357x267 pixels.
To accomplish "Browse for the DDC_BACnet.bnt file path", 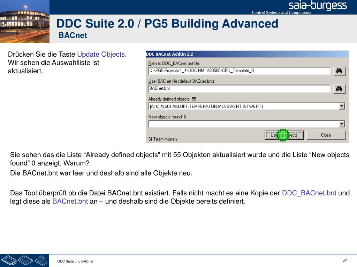I will pos(339,71).
